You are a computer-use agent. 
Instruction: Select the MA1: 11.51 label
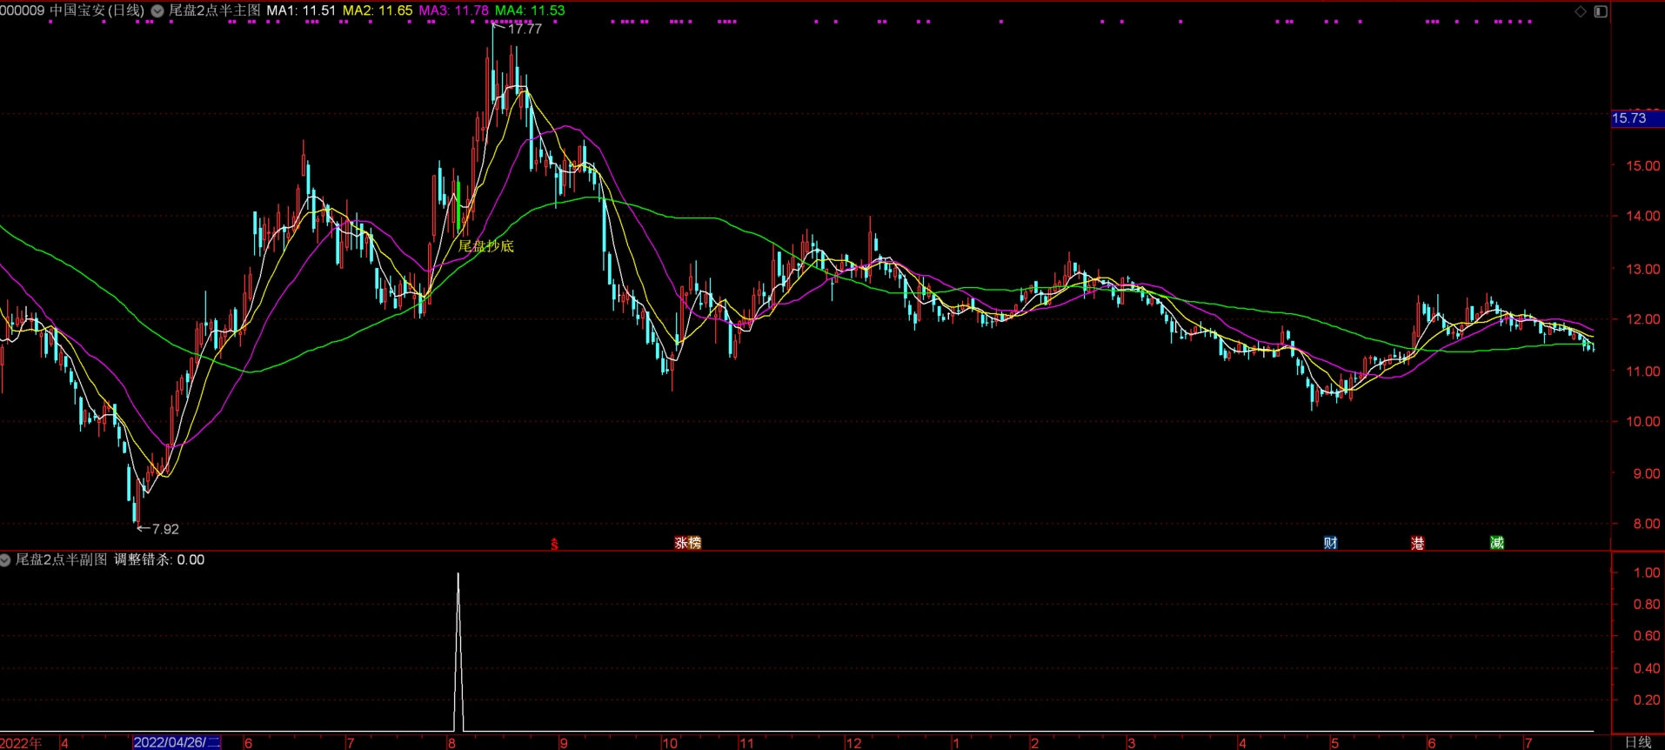pyautogui.click(x=301, y=10)
